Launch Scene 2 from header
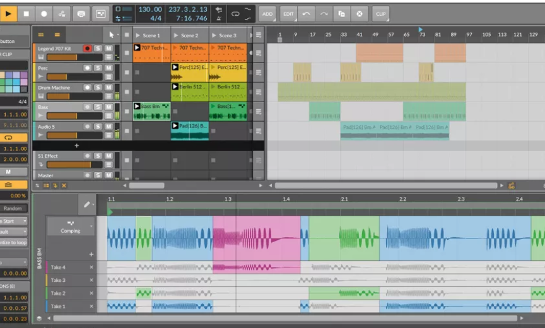This screenshot has height=328, width=545. coord(175,35)
